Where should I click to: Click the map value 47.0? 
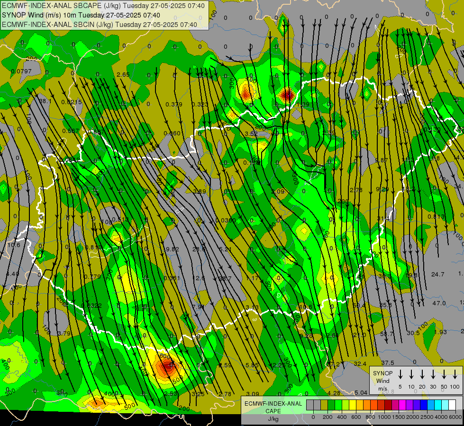(439, 303)
